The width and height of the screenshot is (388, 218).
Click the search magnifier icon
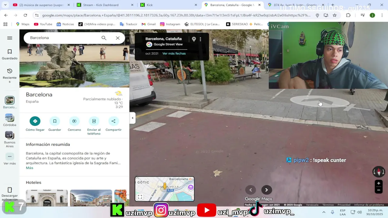pyautogui.click(x=104, y=38)
